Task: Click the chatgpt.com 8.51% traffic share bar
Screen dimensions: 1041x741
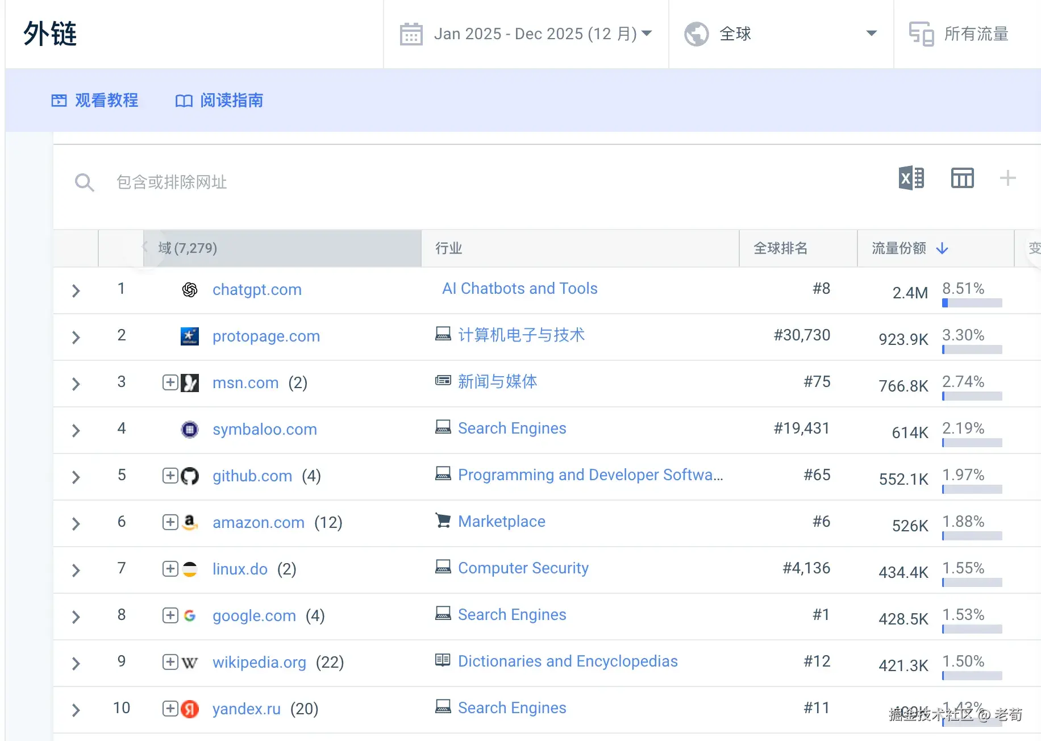Action: point(972,303)
